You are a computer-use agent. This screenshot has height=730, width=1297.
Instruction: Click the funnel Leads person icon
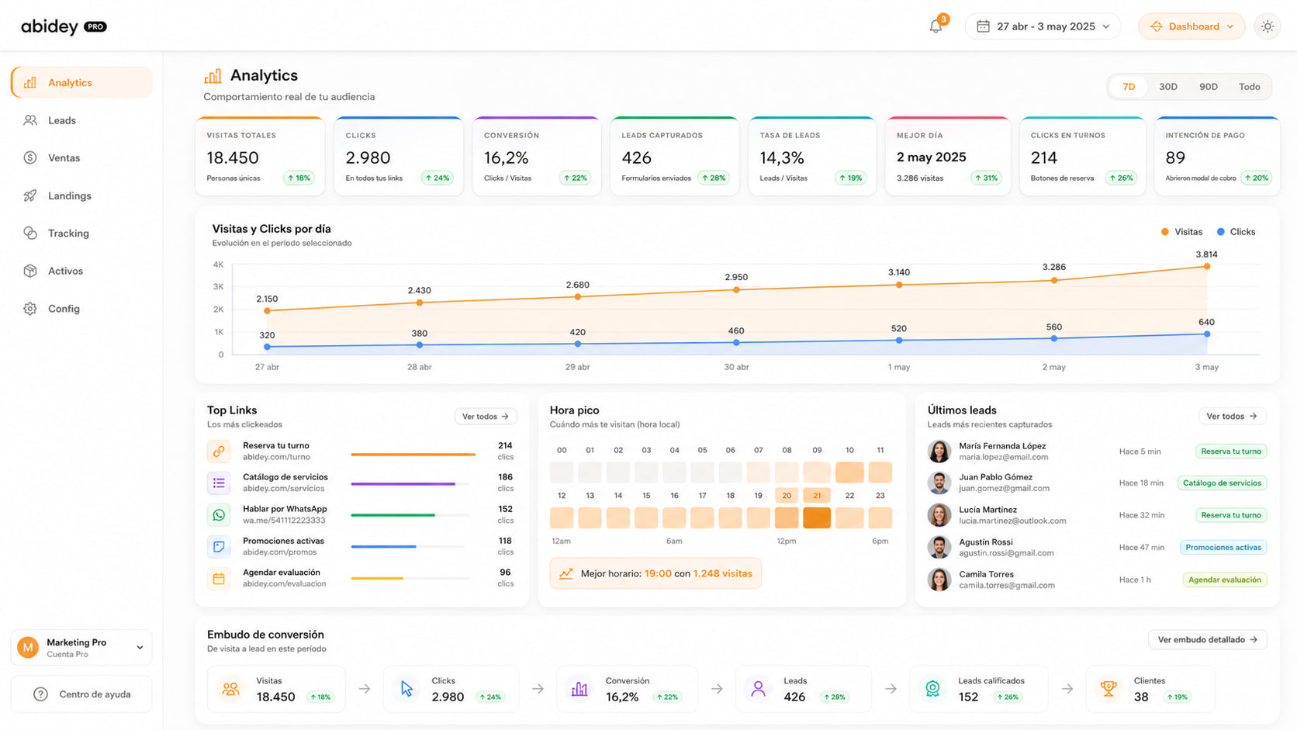(759, 689)
